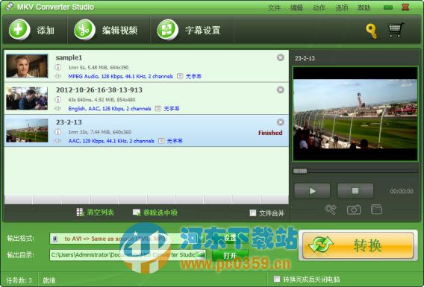424x287 pixels.
Task: Toggle the Merge Files (文件合并) checkbox
Action: click(253, 213)
